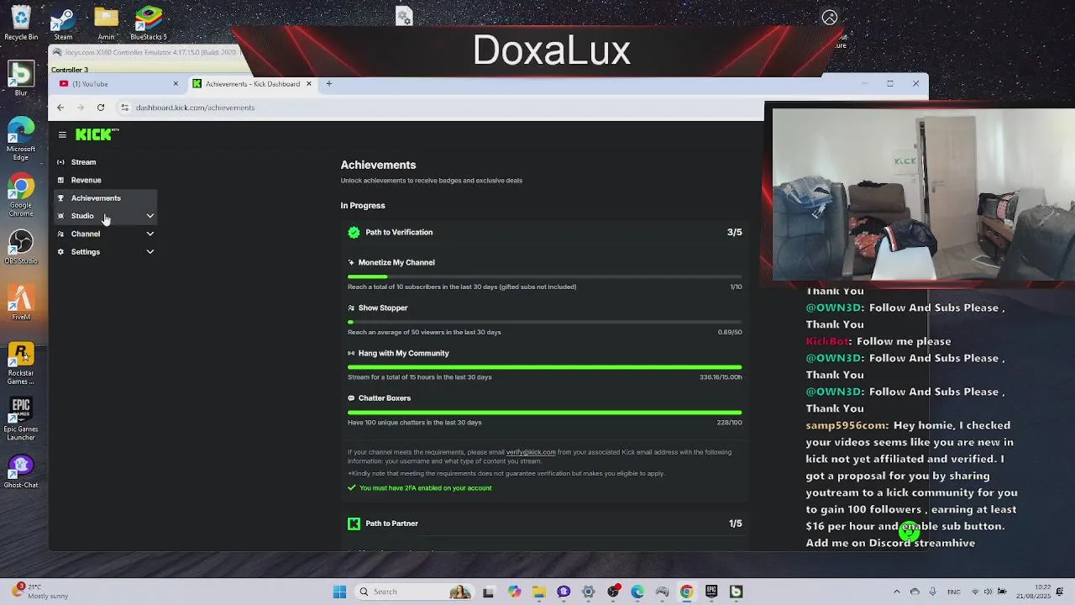The width and height of the screenshot is (1075, 605).
Task: Click the '0.69/50' average viewers value
Action: 729,332
